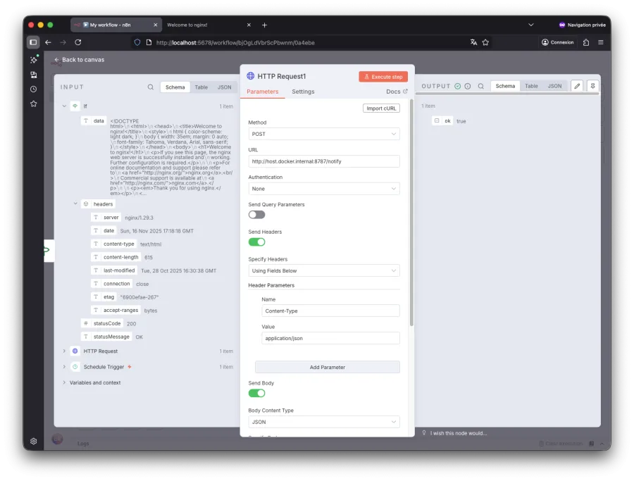The image size is (634, 481).
Task: Open the Authentication dropdown
Action: pyautogui.click(x=323, y=189)
